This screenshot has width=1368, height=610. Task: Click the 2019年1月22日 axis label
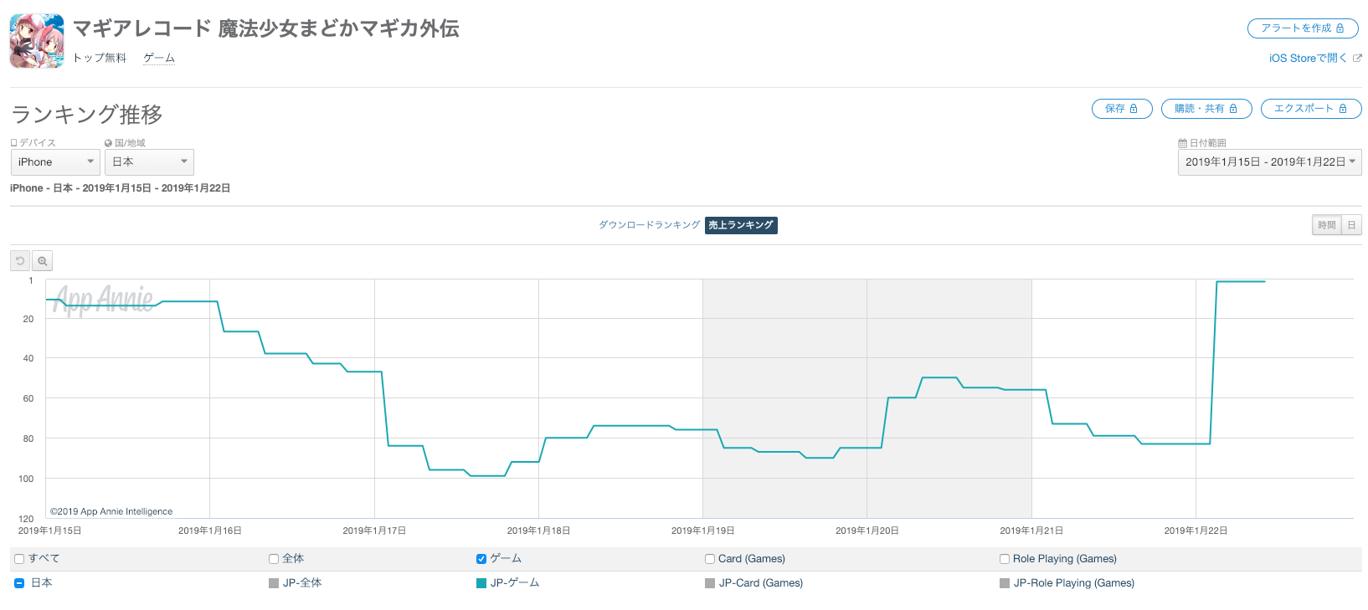(x=1196, y=531)
